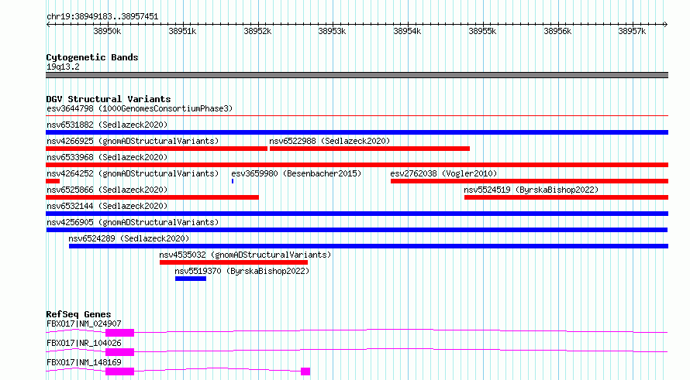Image resolution: width=690 pixels, height=380 pixels.
Task: Click nsv6525866 (Sedlazeck2020) label
Action: point(107,190)
